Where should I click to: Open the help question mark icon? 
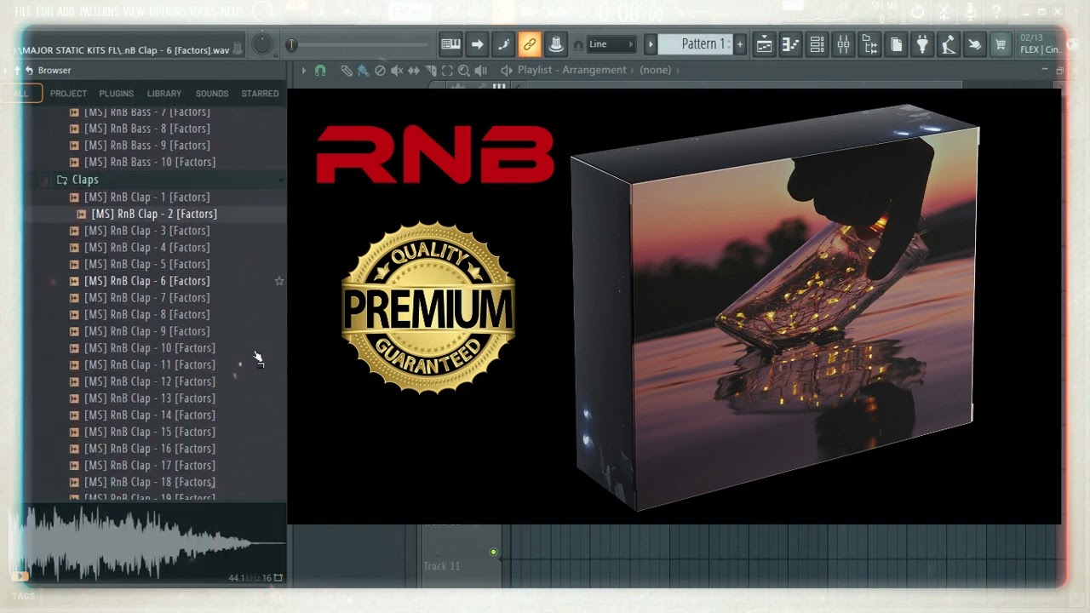(995, 12)
